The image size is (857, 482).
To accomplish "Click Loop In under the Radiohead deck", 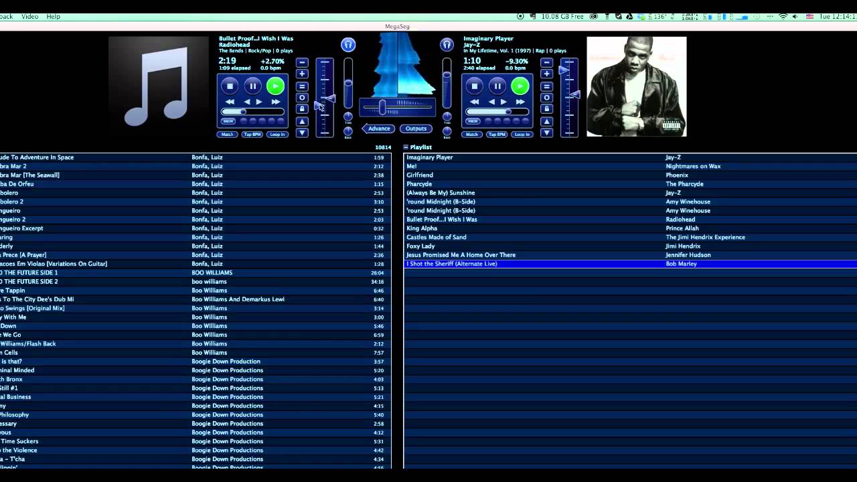I will coord(277,135).
